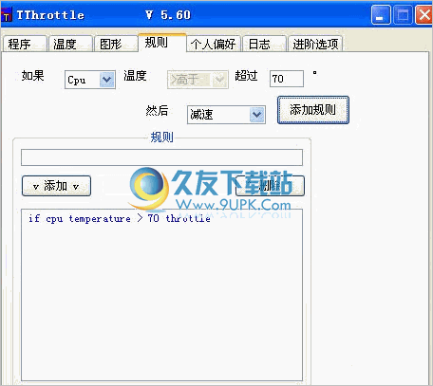The width and height of the screenshot is (433, 386).
Task: Minimize the TThrottle window
Action: pos(381,15)
